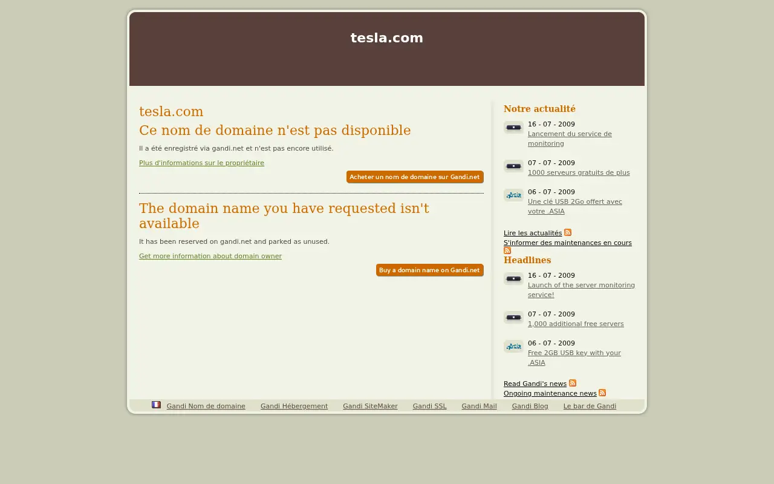Click the .Asia icon beside Free 2GB USB key

tap(513, 347)
